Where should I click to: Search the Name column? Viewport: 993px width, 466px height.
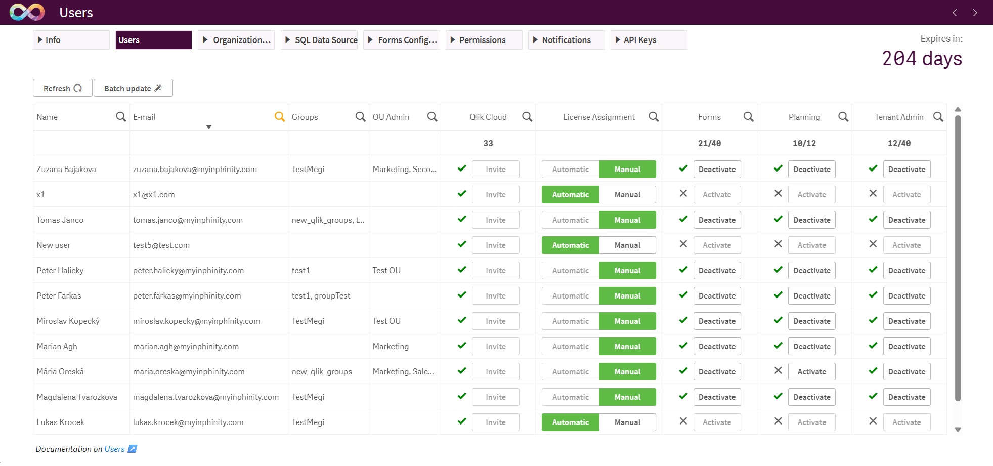click(x=121, y=117)
